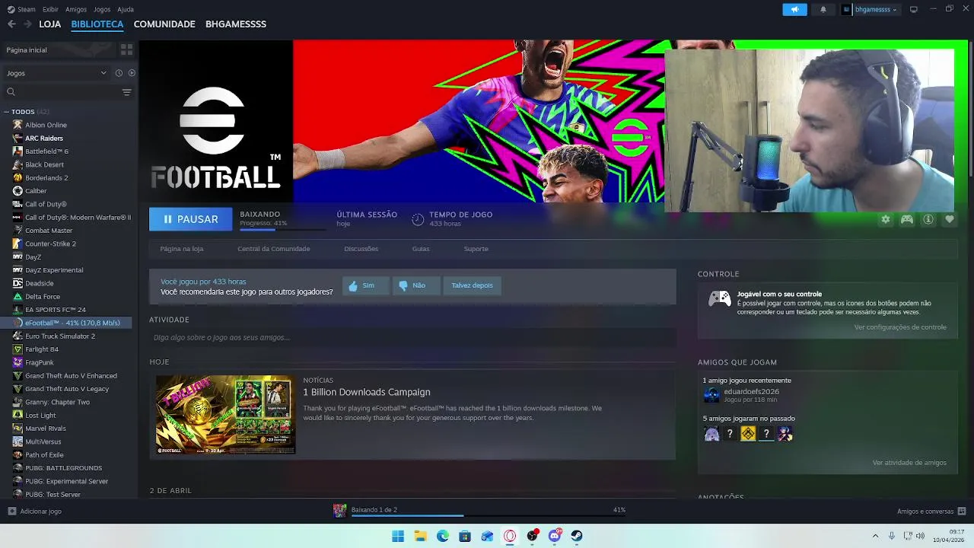Open Ver atividade de amigos link

(x=909, y=463)
